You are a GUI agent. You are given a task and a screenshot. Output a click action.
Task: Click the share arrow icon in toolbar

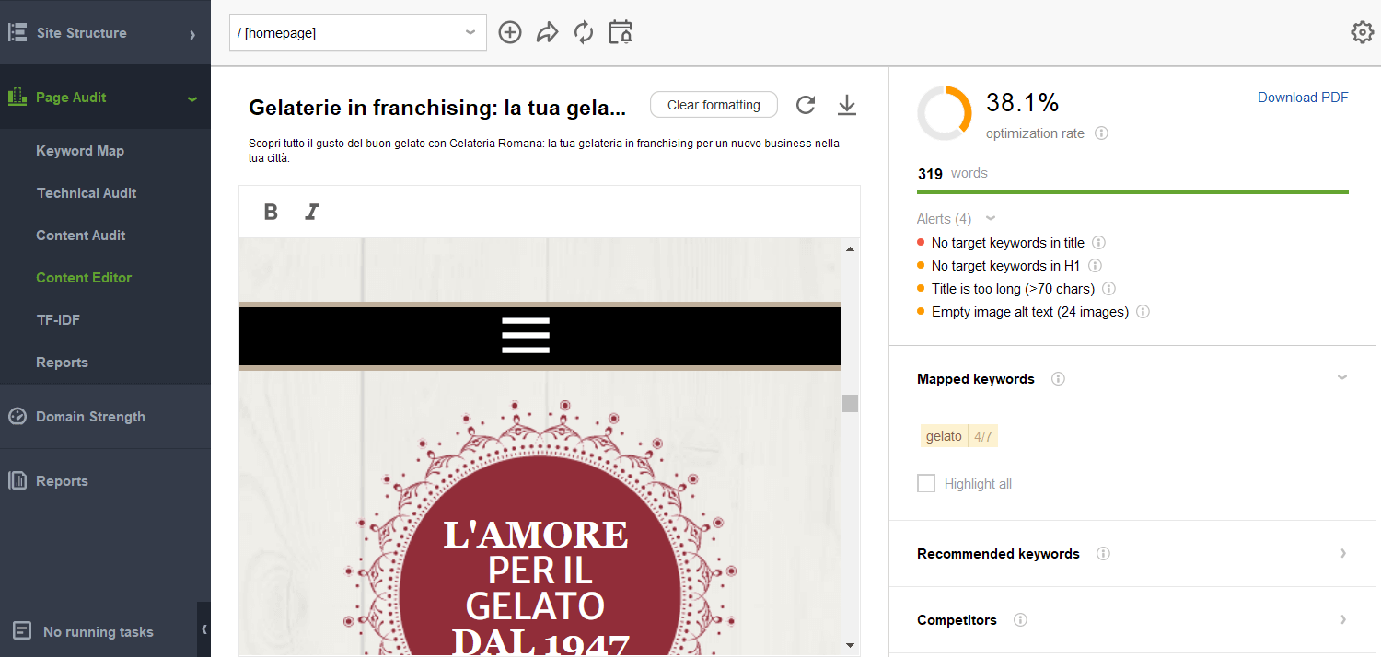548,33
